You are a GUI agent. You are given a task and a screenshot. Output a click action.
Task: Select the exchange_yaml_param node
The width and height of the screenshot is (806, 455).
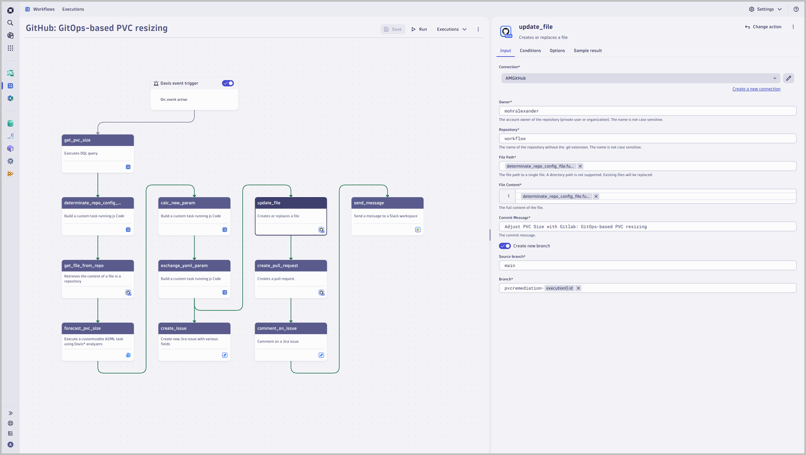(x=194, y=279)
